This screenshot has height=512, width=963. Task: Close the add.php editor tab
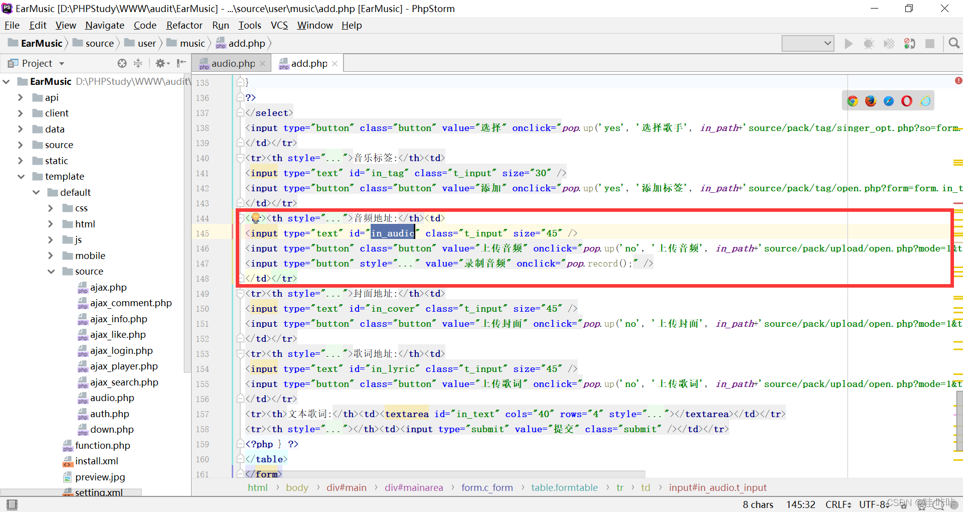335,64
